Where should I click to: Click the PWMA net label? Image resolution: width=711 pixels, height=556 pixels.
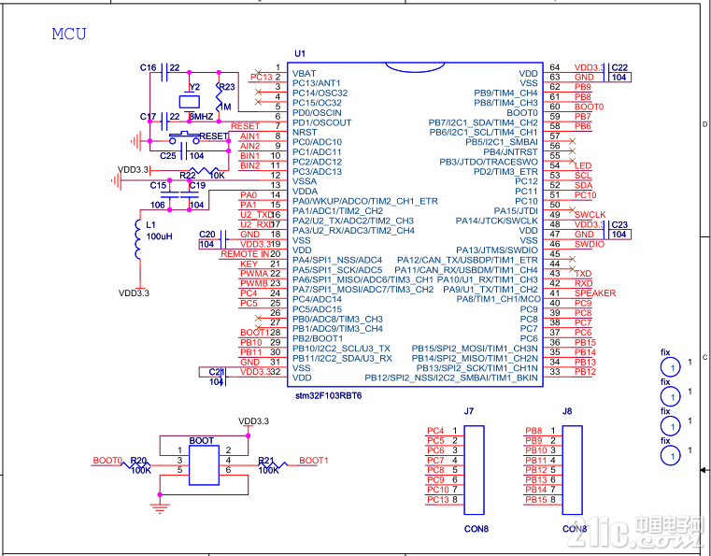[254, 274]
